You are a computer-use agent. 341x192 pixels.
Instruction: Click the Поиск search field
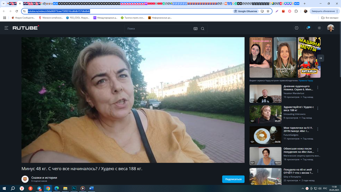[159, 28]
